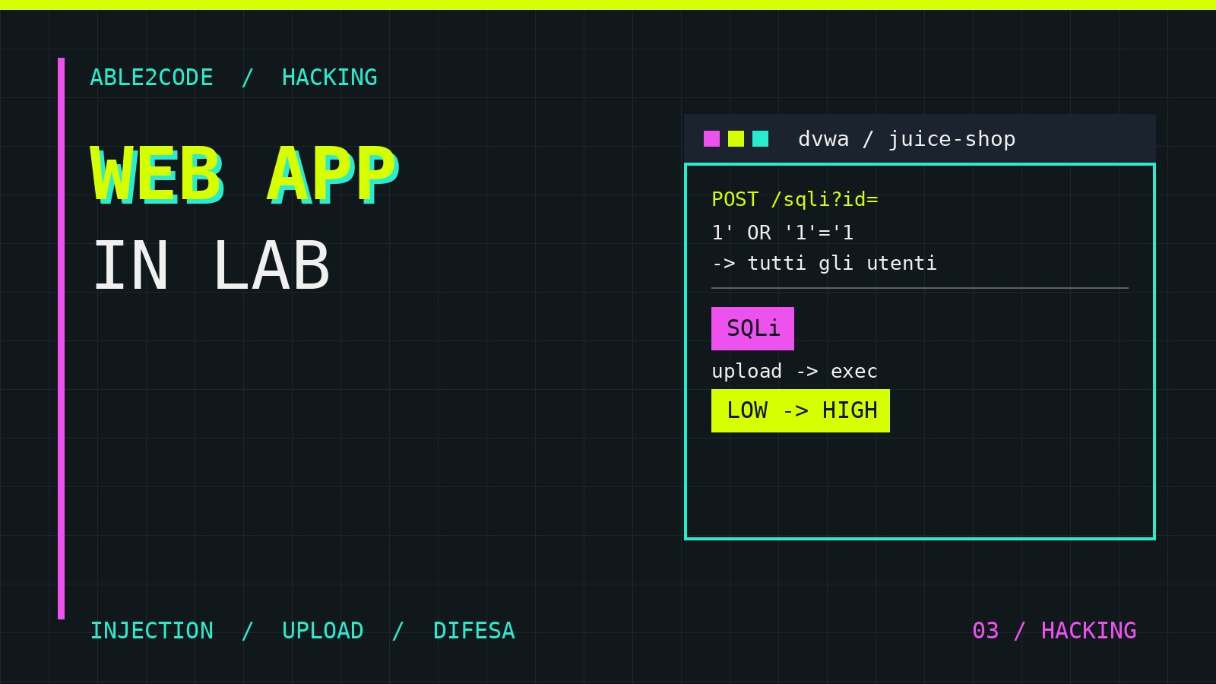Click the "-> tutti gli utenti" line
The image size is (1216, 684).
(x=825, y=263)
